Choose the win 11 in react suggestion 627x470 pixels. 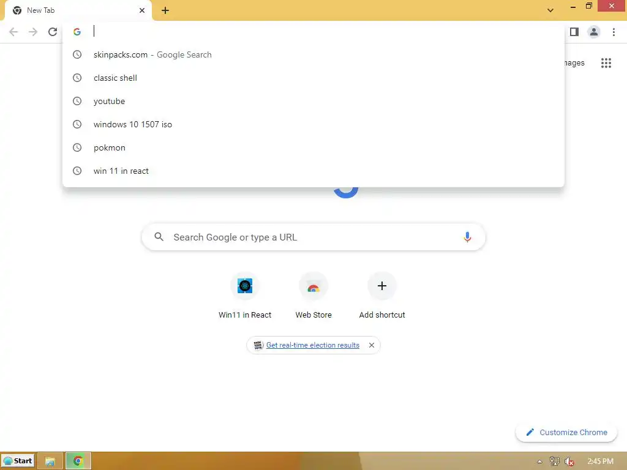pyautogui.click(x=313, y=171)
